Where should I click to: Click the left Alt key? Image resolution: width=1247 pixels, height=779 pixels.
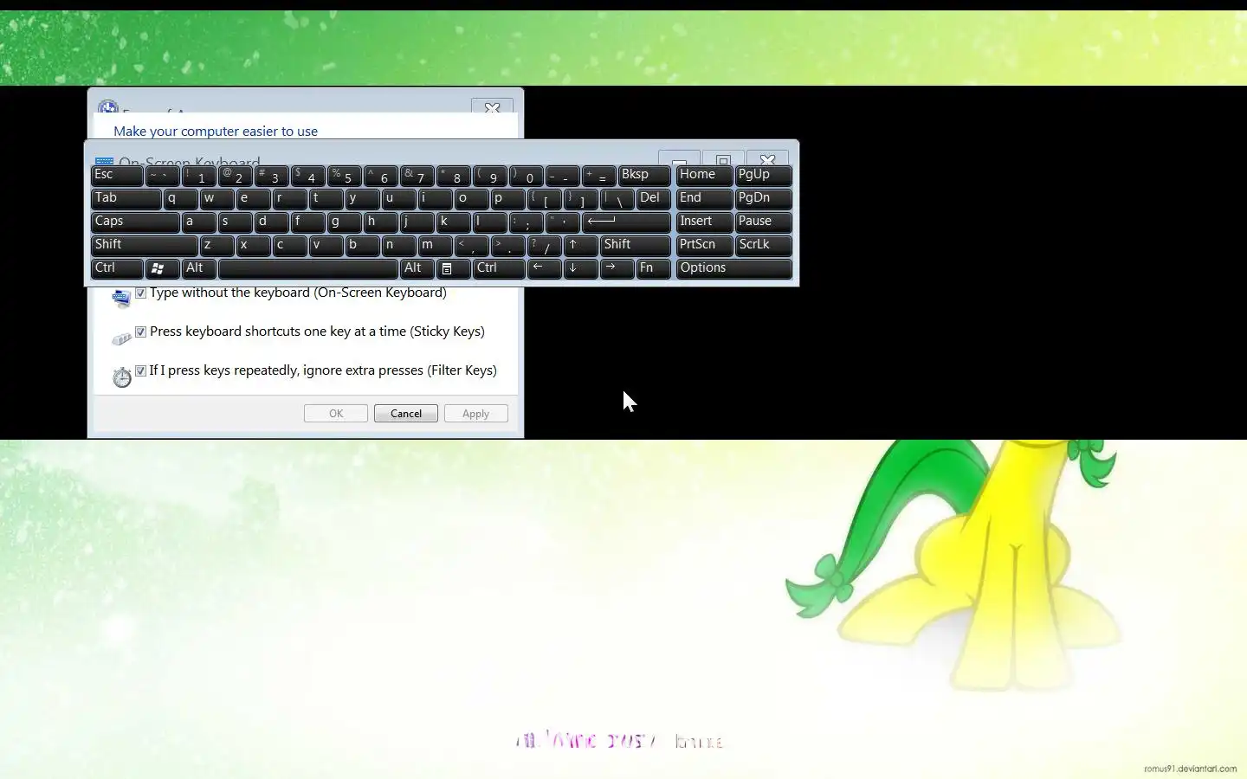[199, 269]
